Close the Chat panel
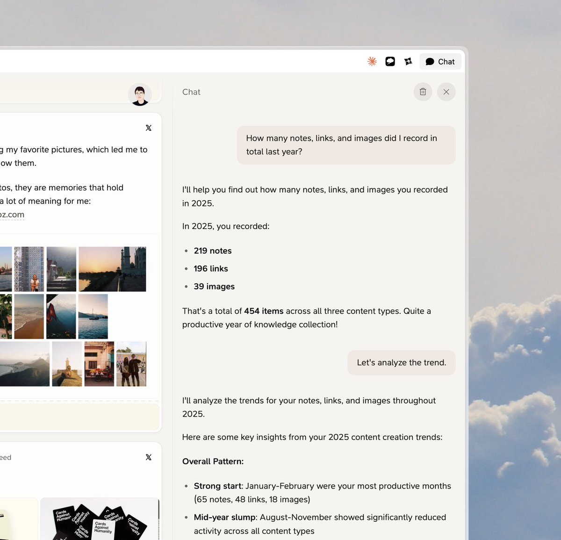 (x=446, y=92)
